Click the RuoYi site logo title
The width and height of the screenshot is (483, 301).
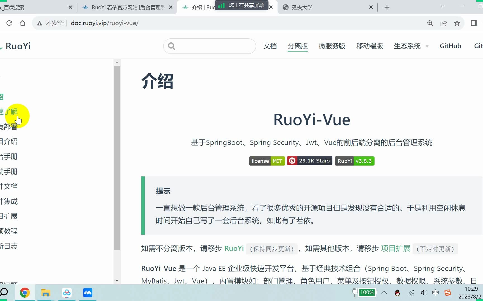(x=18, y=46)
